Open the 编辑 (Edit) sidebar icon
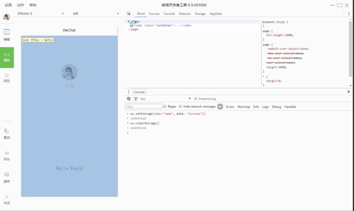354x211 pixels. pyautogui.click(x=7, y=35)
